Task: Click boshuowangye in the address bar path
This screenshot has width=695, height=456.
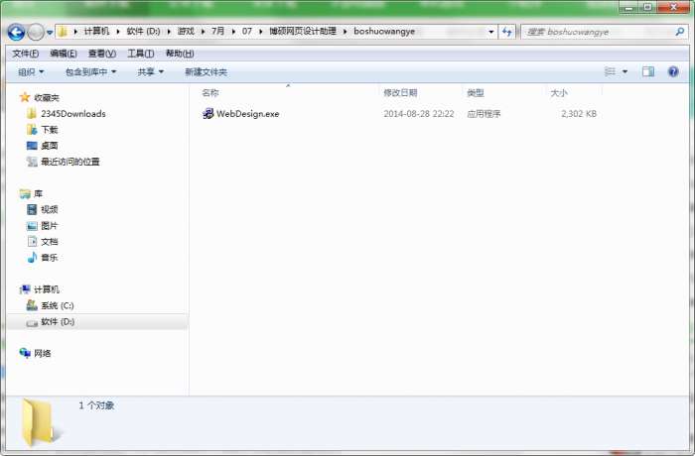Action: tap(384, 32)
